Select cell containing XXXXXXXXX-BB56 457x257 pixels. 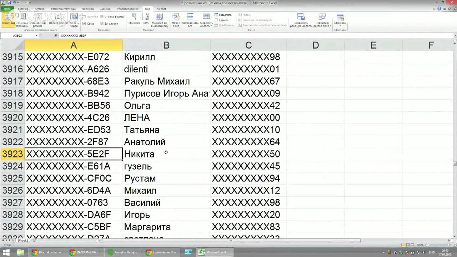click(74, 106)
